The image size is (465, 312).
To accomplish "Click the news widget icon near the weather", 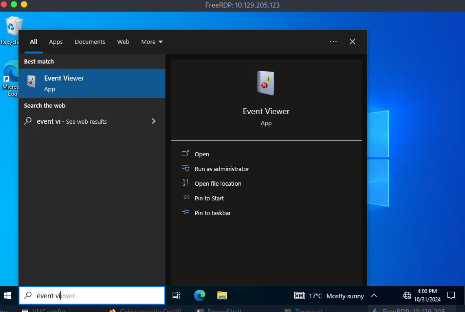I will coord(299,295).
